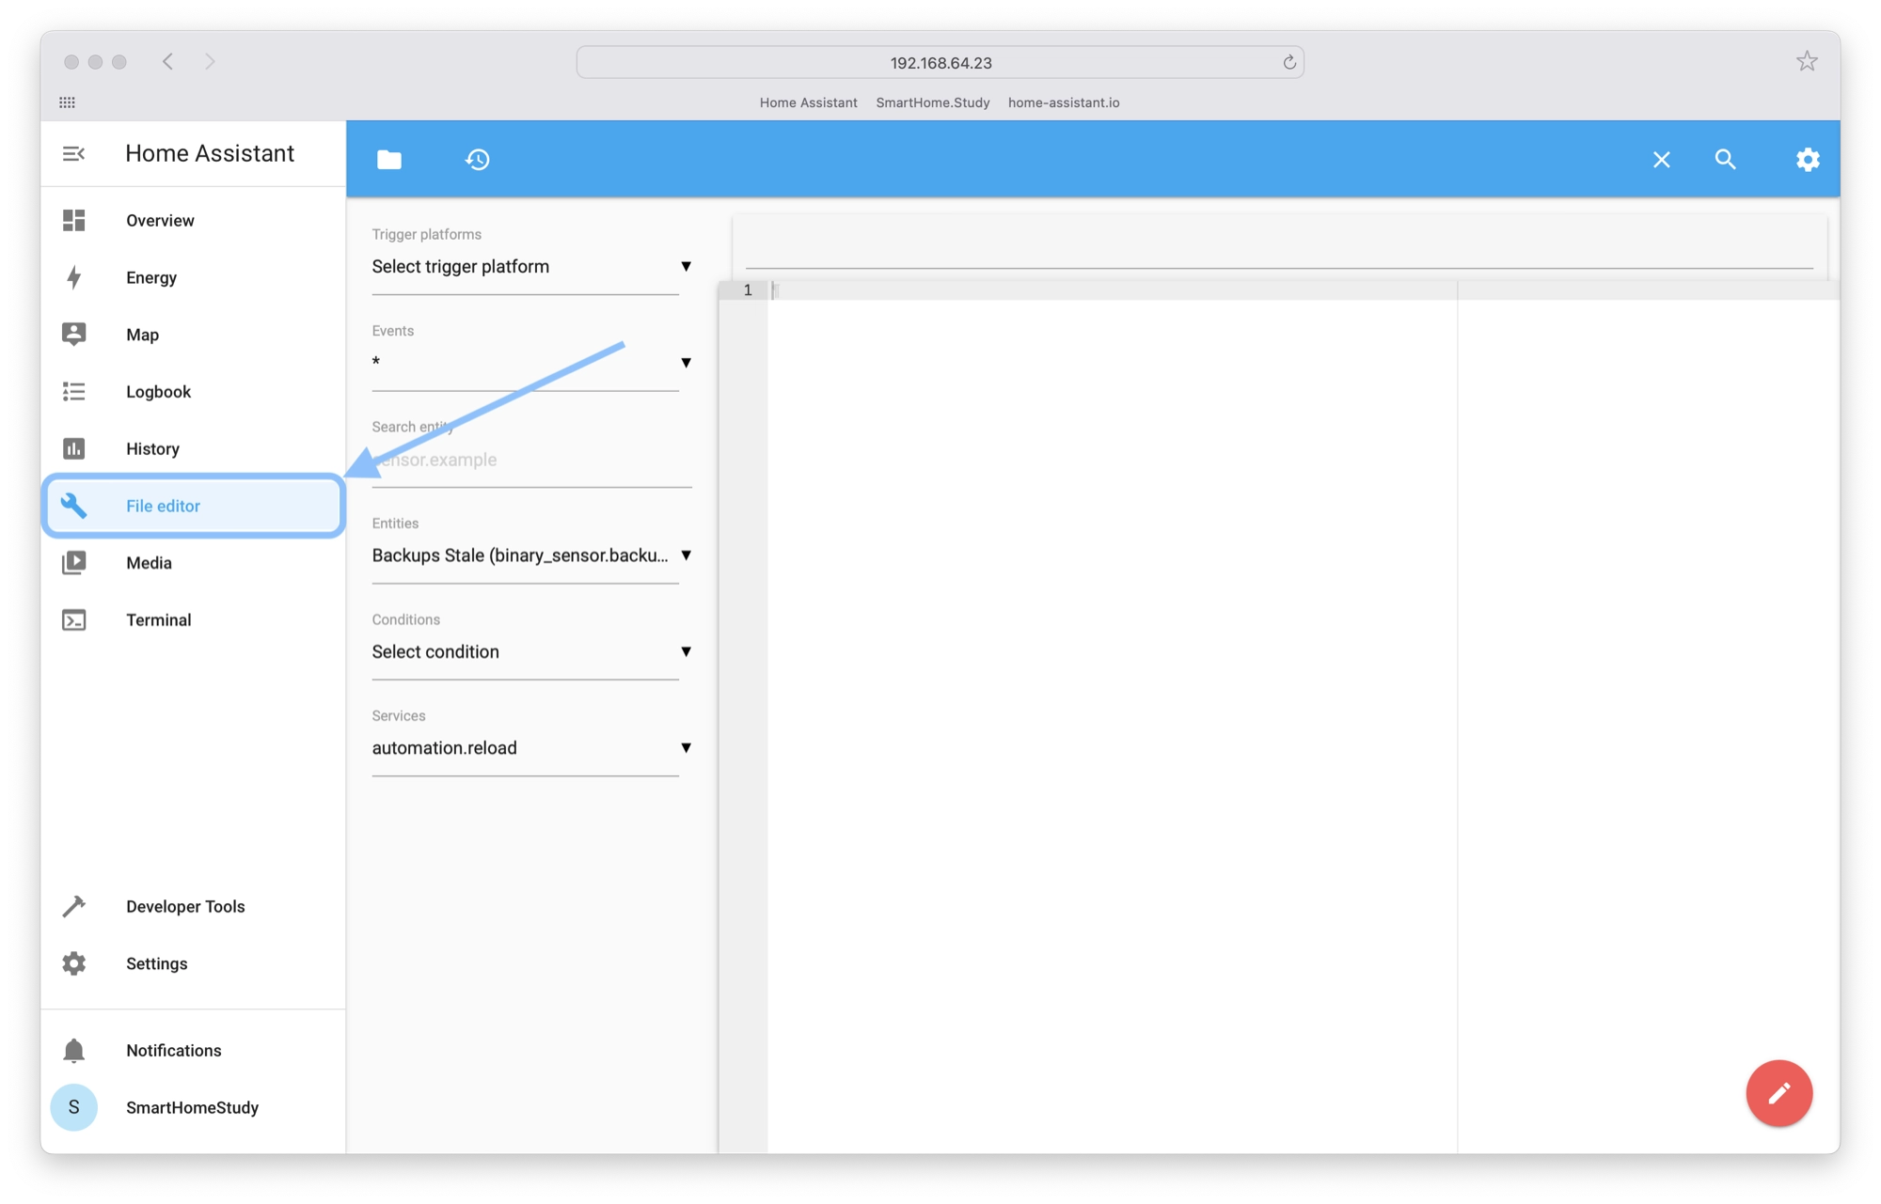The width and height of the screenshot is (1881, 1204).
Task: Click the close X button in header
Action: [x=1660, y=159]
